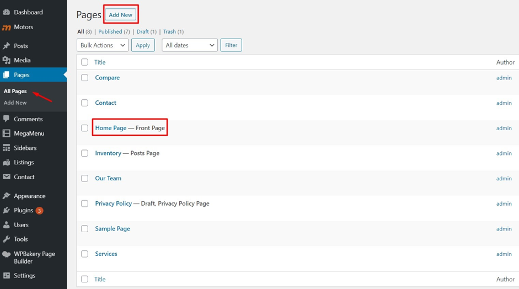Open the Bulk Actions dropdown
The image size is (519, 289).
[x=103, y=45]
